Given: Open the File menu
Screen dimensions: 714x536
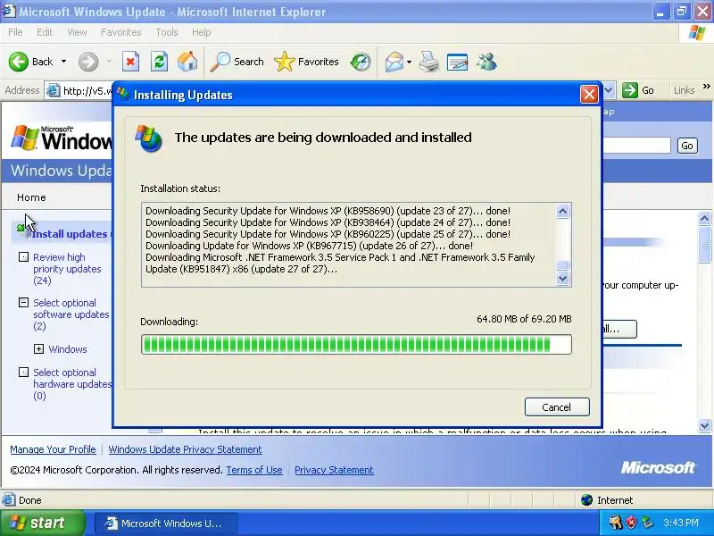Looking at the screenshot, I should click(x=15, y=32).
